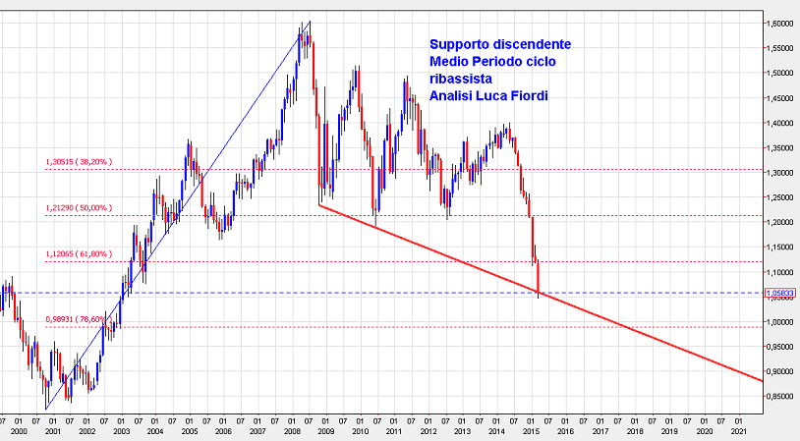Select the 2021 year label on time axis
Viewport: 800px width, 441px height.
click(x=737, y=431)
